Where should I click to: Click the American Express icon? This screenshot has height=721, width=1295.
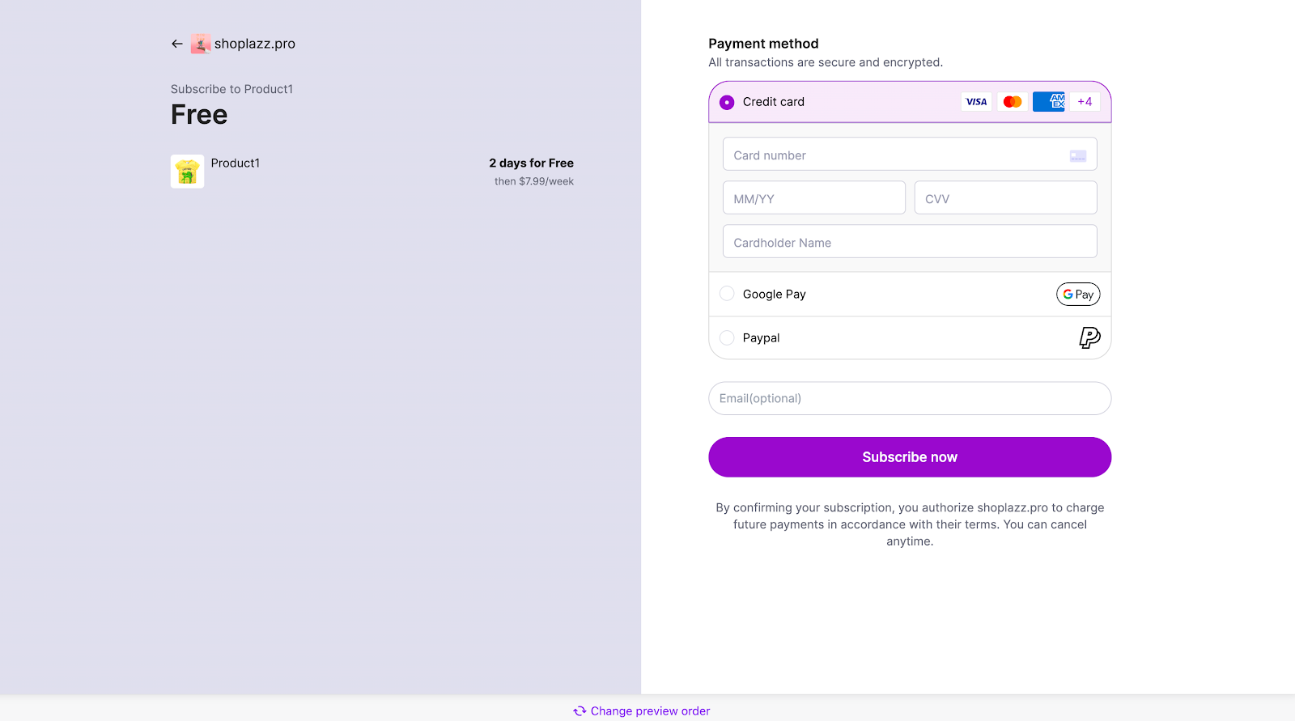[x=1049, y=102]
